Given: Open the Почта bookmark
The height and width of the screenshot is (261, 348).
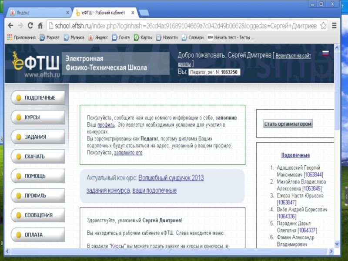Looking at the screenshot, I should 121,37.
